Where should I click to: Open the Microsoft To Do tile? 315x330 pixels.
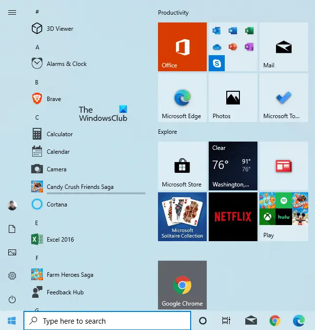284,98
